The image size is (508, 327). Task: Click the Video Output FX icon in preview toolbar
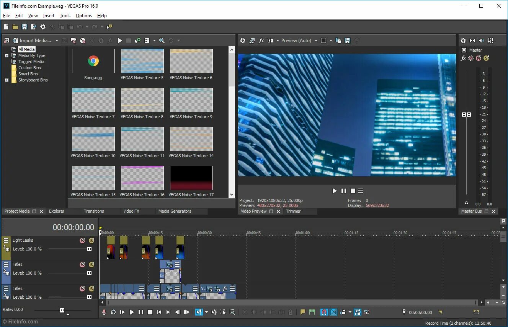(x=261, y=41)
